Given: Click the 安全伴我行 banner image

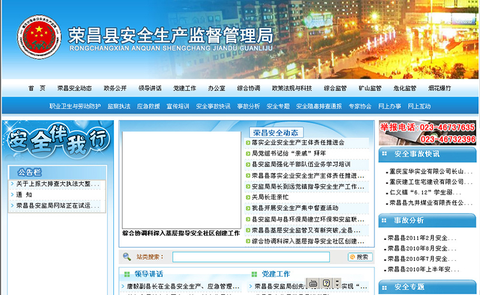Looking at the screenshot, I should (58, 141).
